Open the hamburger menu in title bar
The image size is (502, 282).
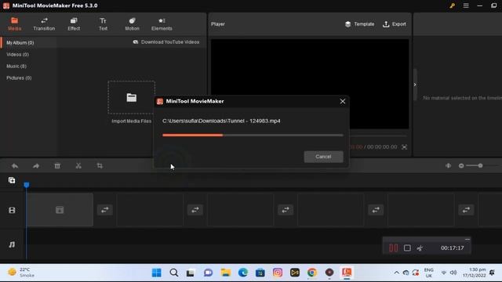click(466, 5)
